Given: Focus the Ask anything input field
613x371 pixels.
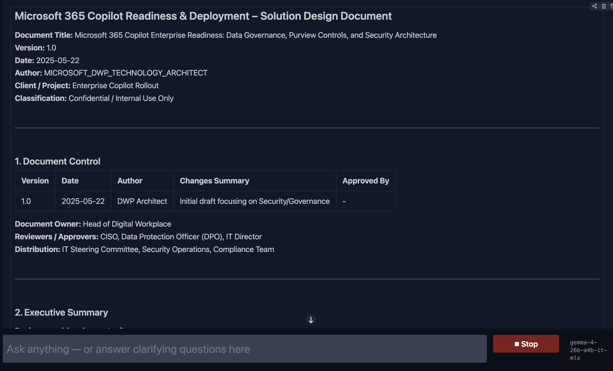Looking at the screenshot, I should pyautogui.click(x=245, y=349).
